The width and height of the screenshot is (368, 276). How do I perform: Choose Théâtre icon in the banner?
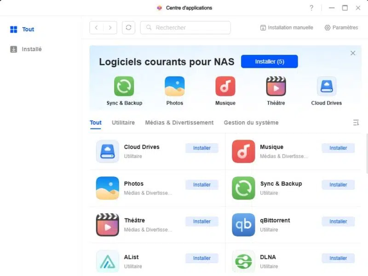276,86
